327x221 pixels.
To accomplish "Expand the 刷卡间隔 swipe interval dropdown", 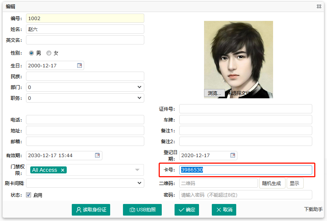I will point(139,183).
